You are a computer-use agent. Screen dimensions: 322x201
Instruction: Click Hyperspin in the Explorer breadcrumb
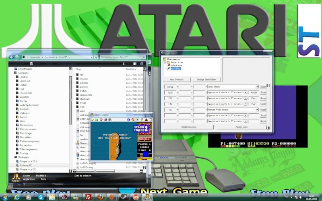coord(35,57)
